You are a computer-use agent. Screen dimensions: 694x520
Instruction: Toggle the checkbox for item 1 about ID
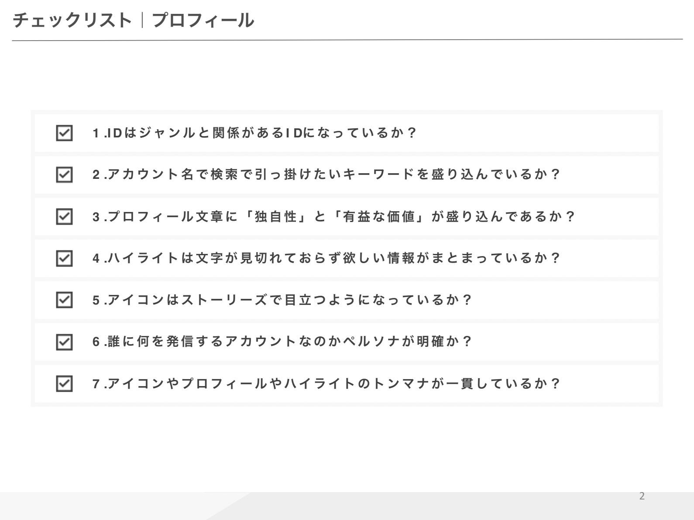(64, 133)
